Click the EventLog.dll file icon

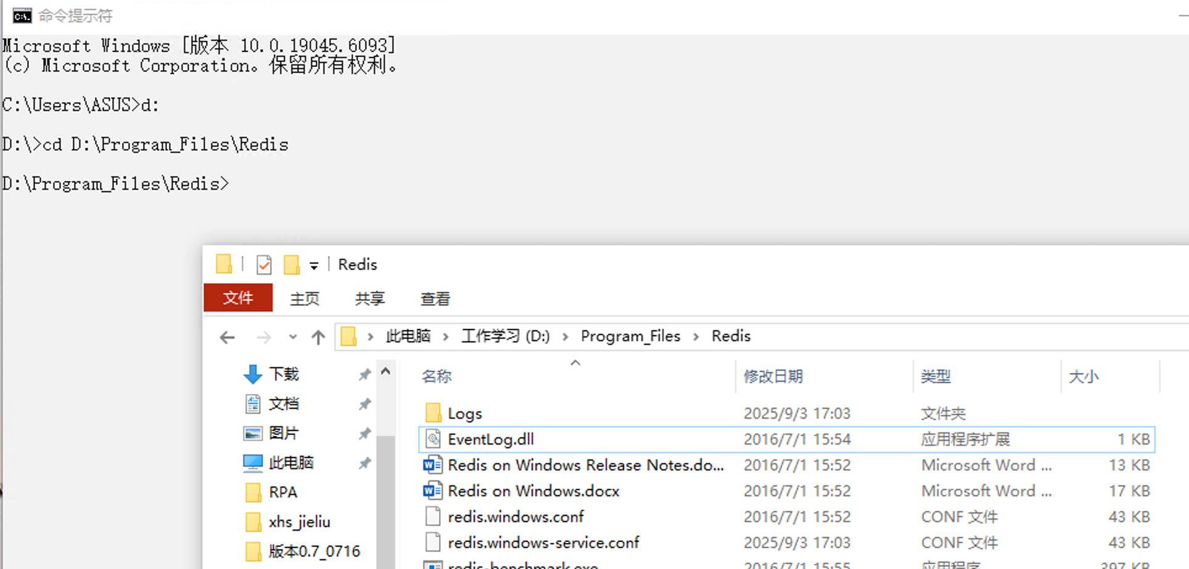coord(434,438)
